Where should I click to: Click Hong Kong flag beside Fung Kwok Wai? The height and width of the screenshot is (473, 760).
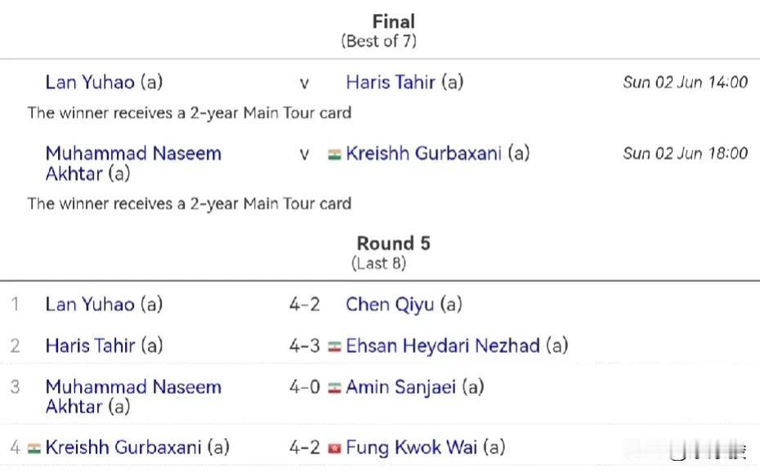pyautogui.click(x=334, y=448)
